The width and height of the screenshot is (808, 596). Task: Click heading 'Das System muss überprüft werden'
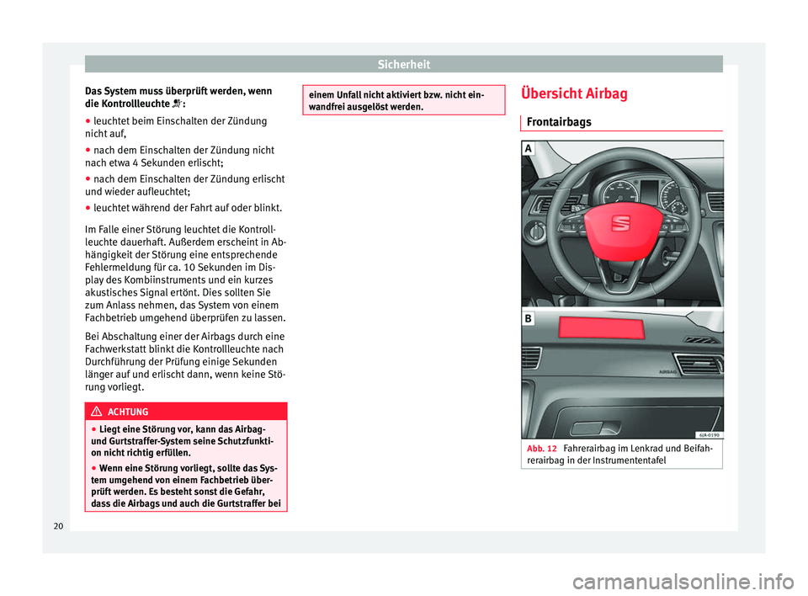(178, 98)
